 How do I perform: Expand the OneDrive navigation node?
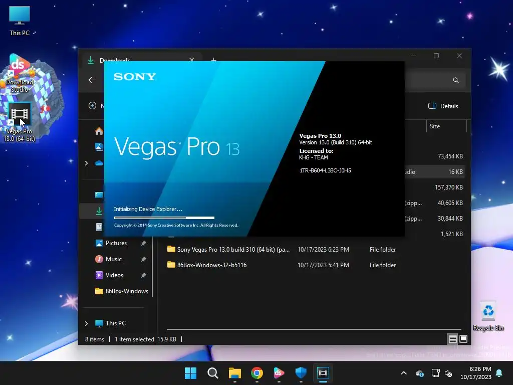tap(86, 163)
